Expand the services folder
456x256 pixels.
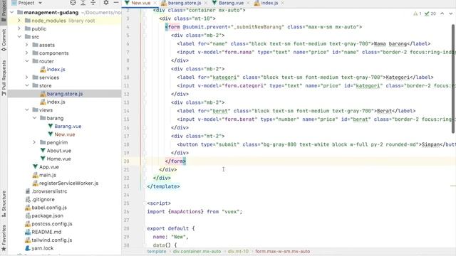click(x=27, y=78)
